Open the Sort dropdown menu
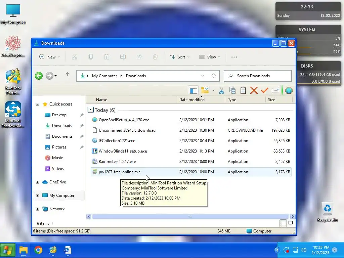The width and height of the screenshot is (344, 258). tap(179, 57)
